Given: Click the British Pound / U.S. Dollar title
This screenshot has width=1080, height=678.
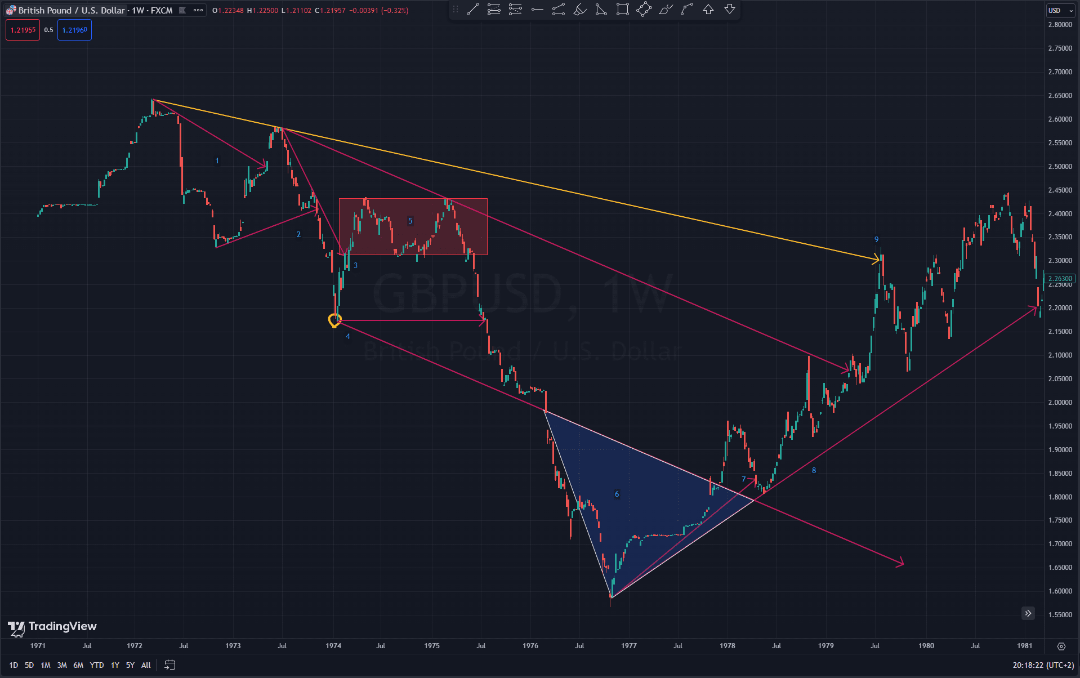Looking at the screenshot, I should point(72,10).
